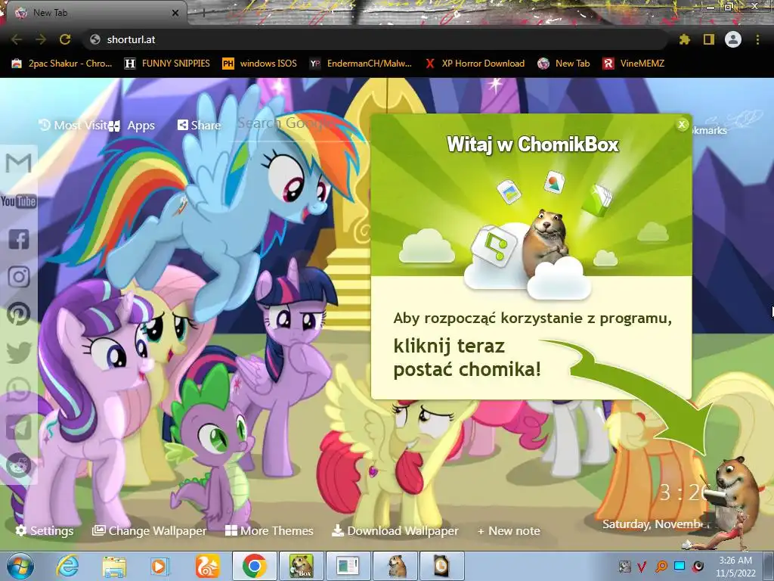Open VineMEMZ bookmark
Viewport: 774px width, 581px height.
point(634,64)
